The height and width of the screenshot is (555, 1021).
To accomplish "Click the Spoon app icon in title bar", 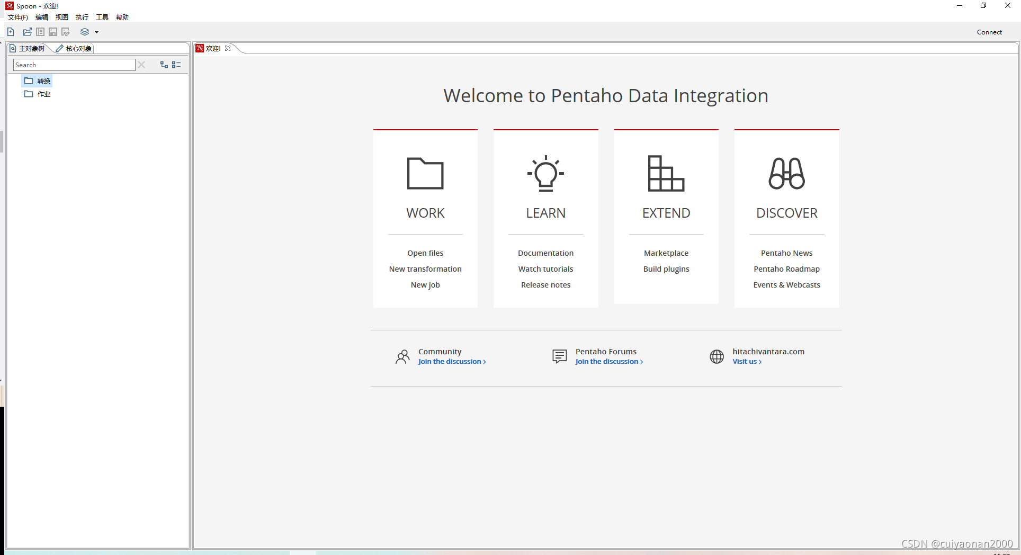I will pos(9,6).
